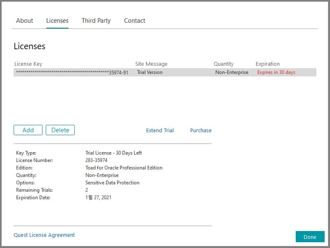The height and width of the screenshot is (248, 330).
Task: Click the Site Message column header
Action: (151, 64)
